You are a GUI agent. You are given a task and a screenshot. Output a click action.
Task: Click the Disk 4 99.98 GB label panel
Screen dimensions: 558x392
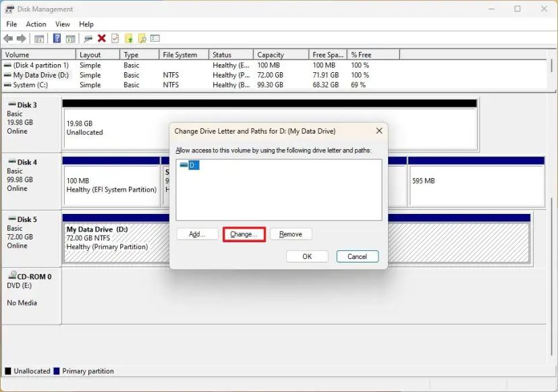point(31,181)
